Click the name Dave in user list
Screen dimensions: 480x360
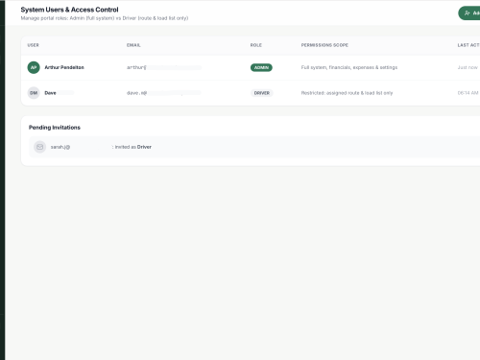[50, 93]
